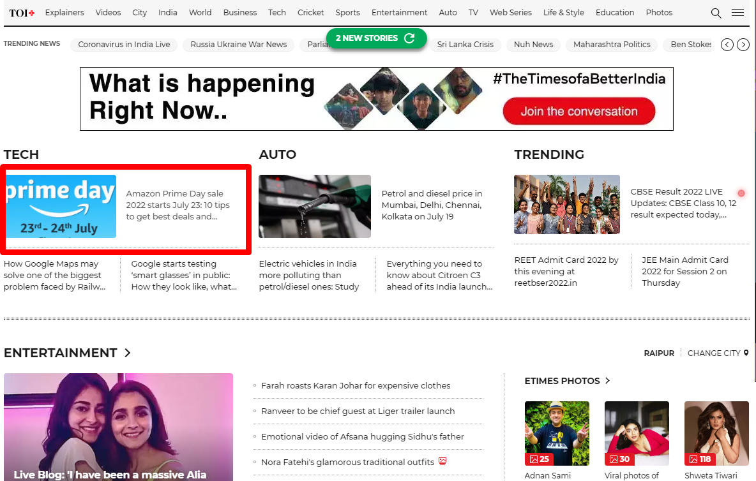The image size is (756, 481).
Task: Open Amazon Prime Day sale article
Action: pyautogui.click(x=178, y=205)
